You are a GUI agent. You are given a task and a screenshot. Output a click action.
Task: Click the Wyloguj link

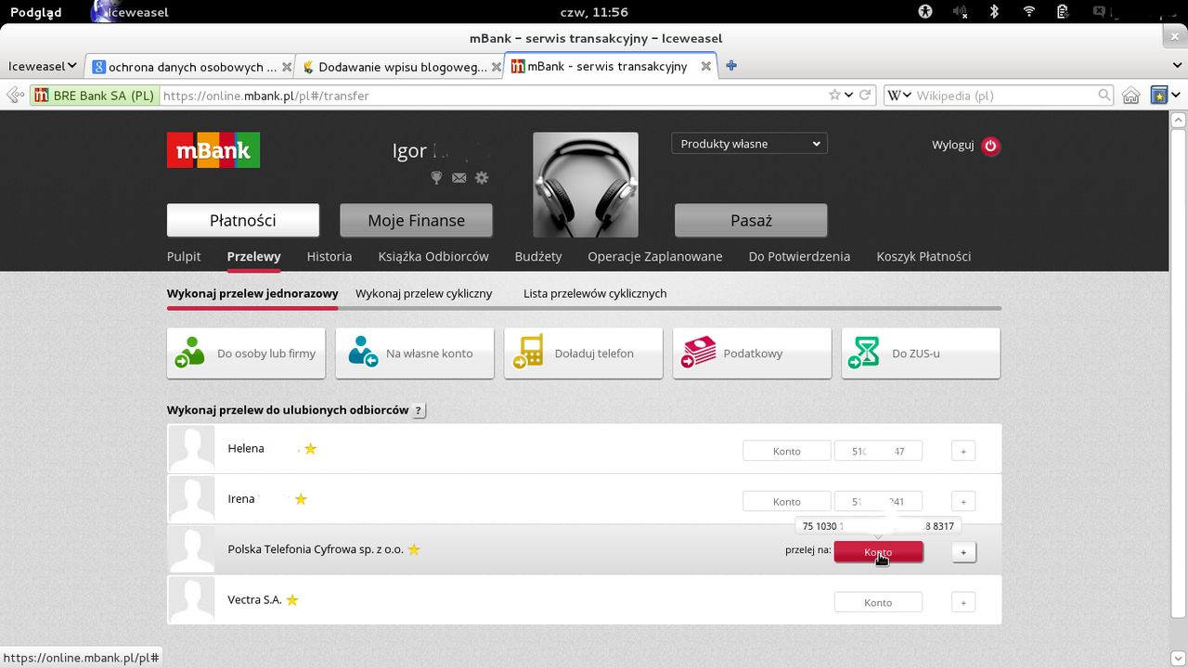click(952, 145)
